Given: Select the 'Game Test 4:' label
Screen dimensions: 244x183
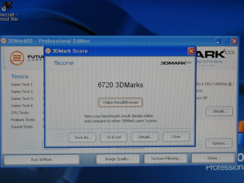Looking at the screenshot, I should pos(22,106).
